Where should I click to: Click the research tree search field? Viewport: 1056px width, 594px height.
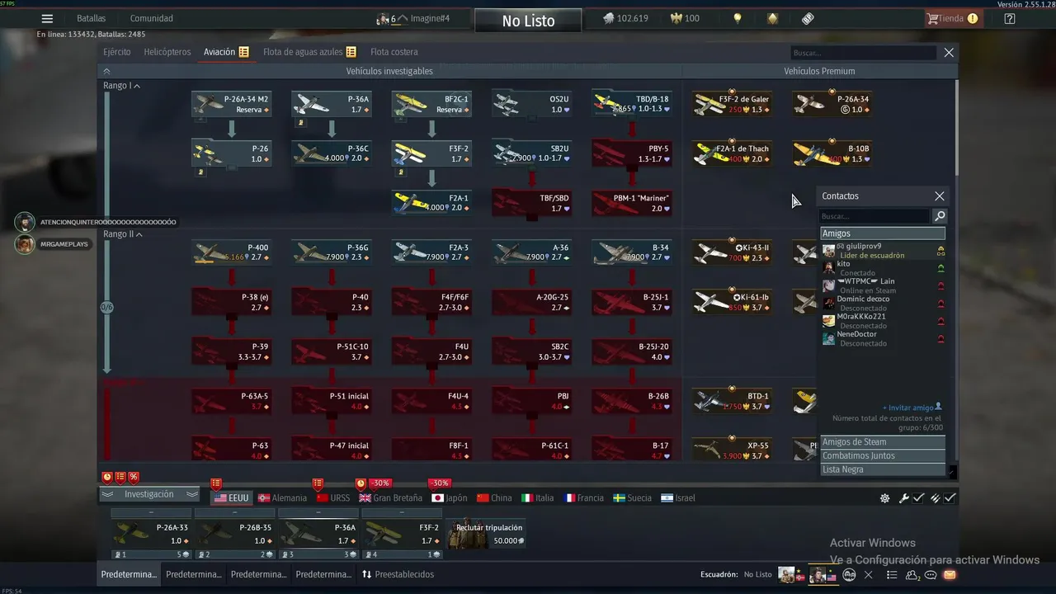tap(863, 53)
